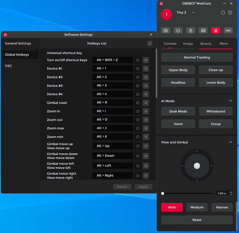Viewport: 239px width, 233px height.
Task: Click the power icon in OBSBOT toolbar
Action: [178, 31]
